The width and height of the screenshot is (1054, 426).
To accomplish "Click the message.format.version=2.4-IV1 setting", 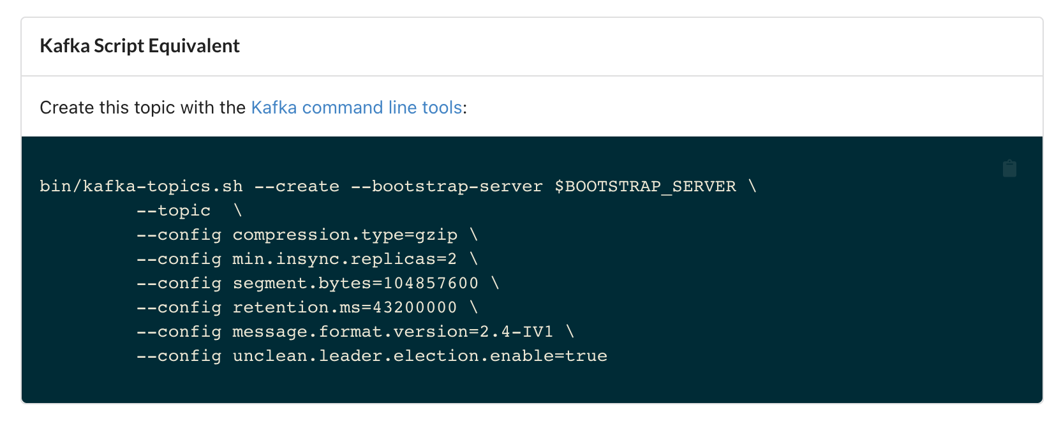I will (x=392, y=332).
